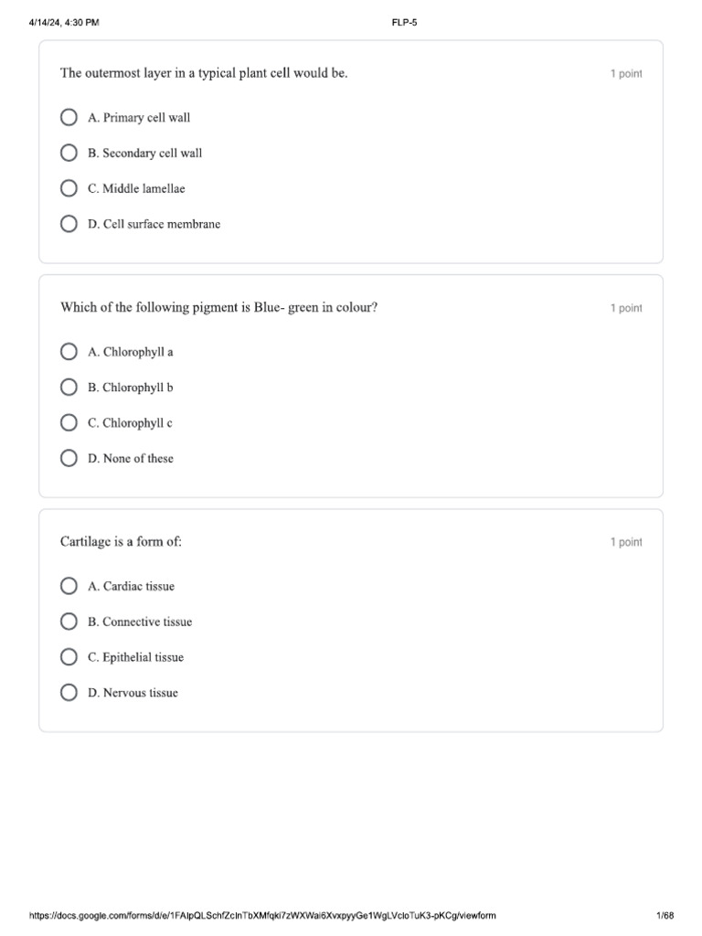Image resolution: width=702 pixels, height=936 pixels.
Task: Select D. None of these
Action: [69, 459]
